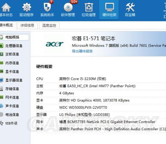Click the 显卡信息 card icon
166x144 pixels.
pos(2,71)
